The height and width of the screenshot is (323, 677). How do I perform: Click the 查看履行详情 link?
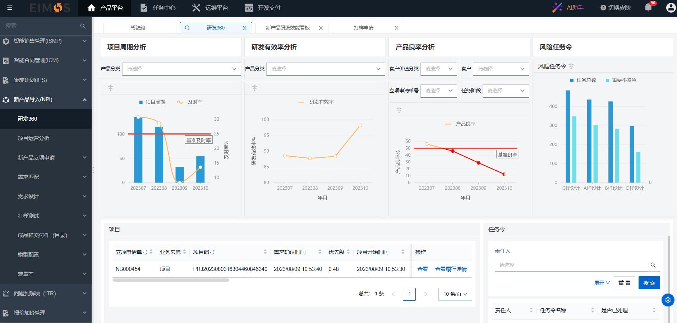(x=451, y=269)
